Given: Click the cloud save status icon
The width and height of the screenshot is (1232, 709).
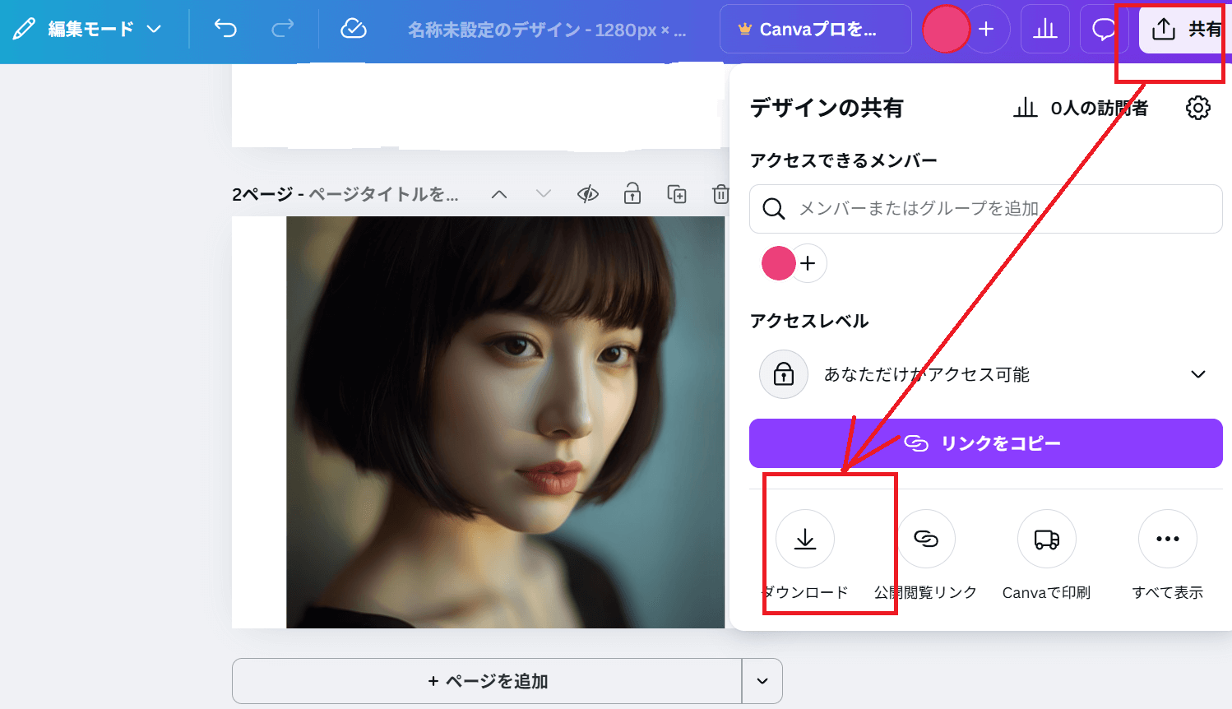Looking at the screenshot, I should click(354, 29).
